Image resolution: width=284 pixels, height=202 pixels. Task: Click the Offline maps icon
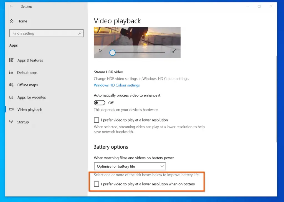pos(11,85)
